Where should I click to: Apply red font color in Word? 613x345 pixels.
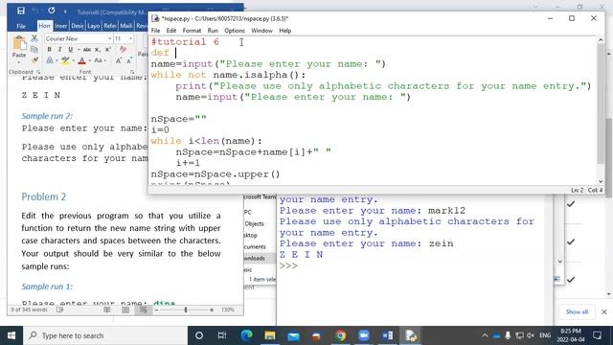pyautogui.click(x=81, y=60)
